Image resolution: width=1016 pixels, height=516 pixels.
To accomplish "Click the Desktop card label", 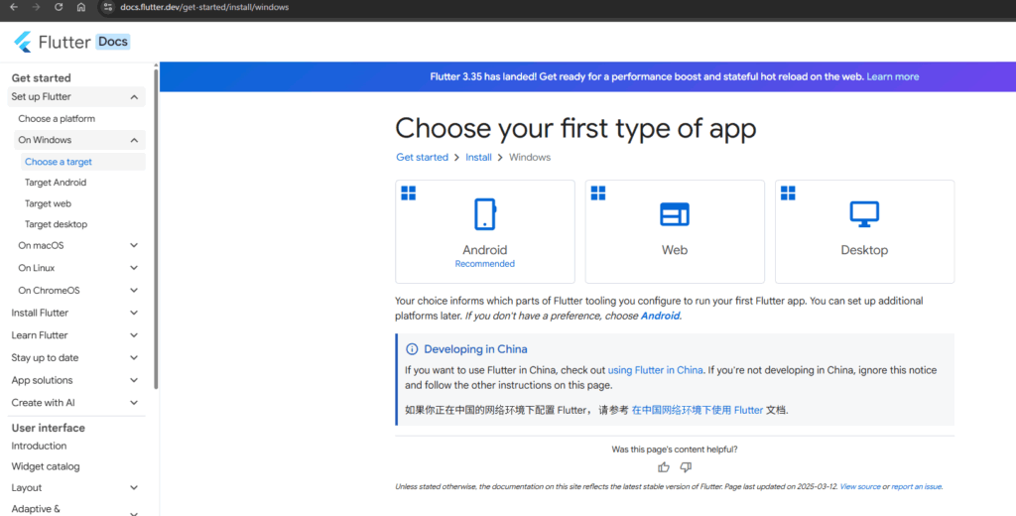I will 864,250.
